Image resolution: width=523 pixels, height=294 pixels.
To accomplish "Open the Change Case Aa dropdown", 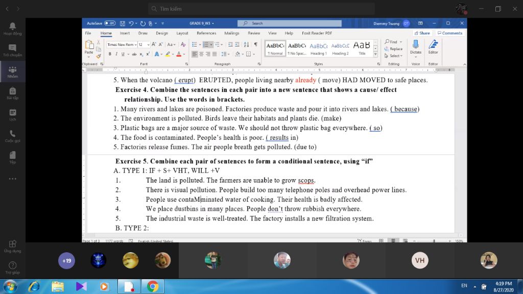I will pos(171,44).
